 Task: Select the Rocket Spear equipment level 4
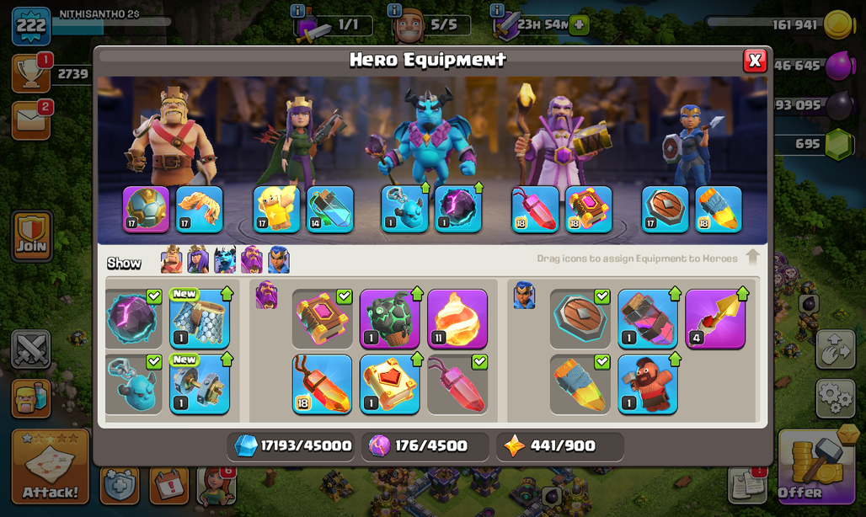click(715, 319)
